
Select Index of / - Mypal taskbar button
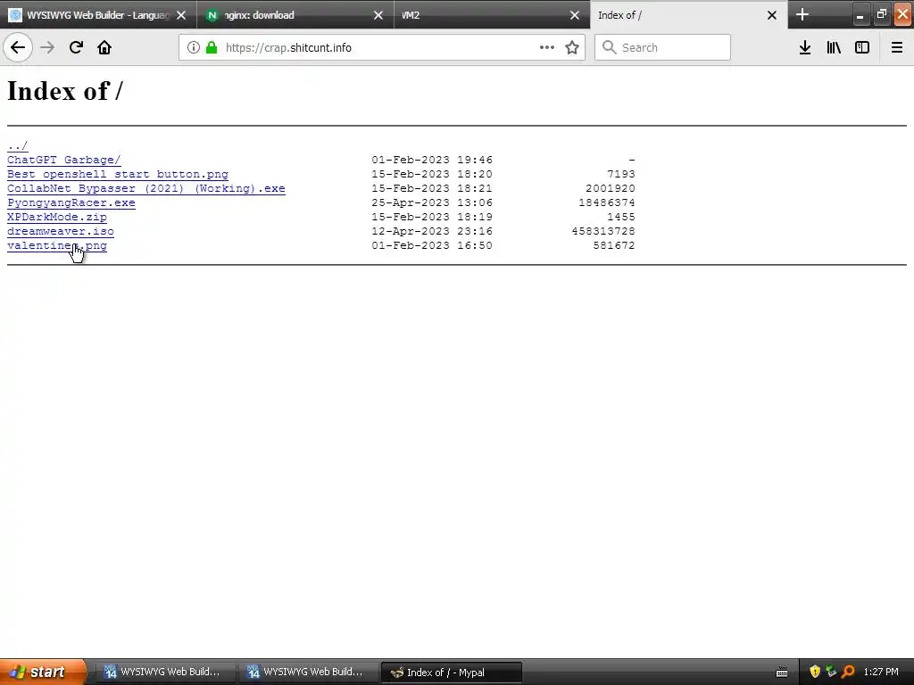451,673
